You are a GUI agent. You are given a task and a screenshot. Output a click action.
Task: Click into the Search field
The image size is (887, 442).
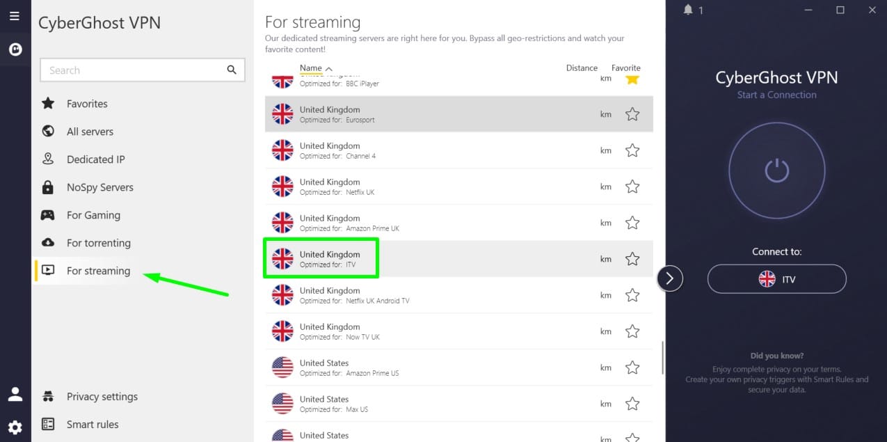pos(143,70)
